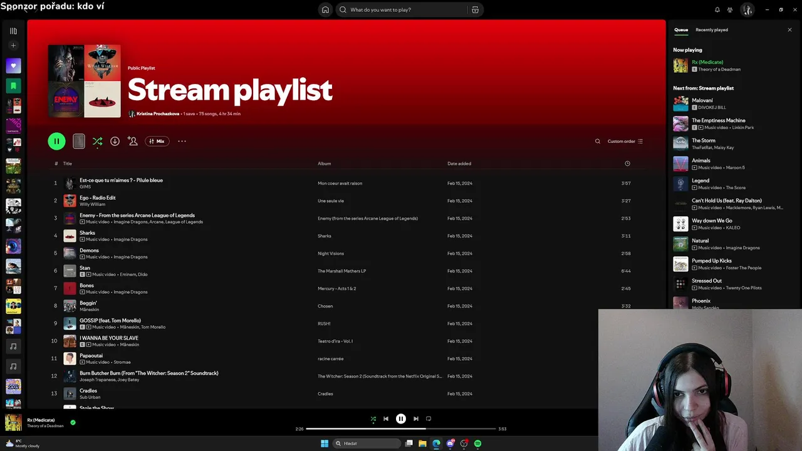The image size is (802, 451).
Task: Open Theory of a Deadman in Now playing
Action: (719, 69)
